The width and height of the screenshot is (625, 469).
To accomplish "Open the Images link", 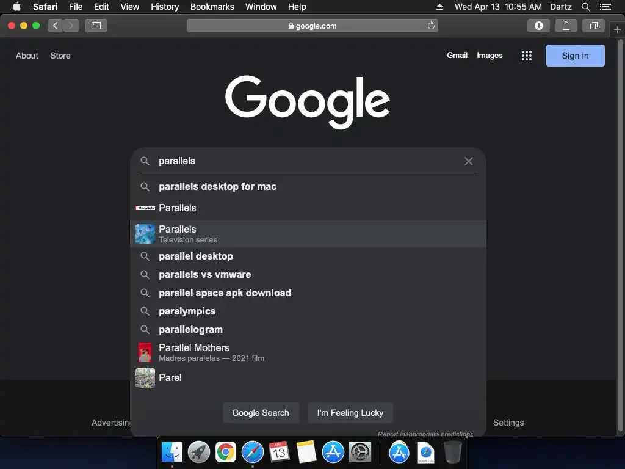I will [490, 56].
